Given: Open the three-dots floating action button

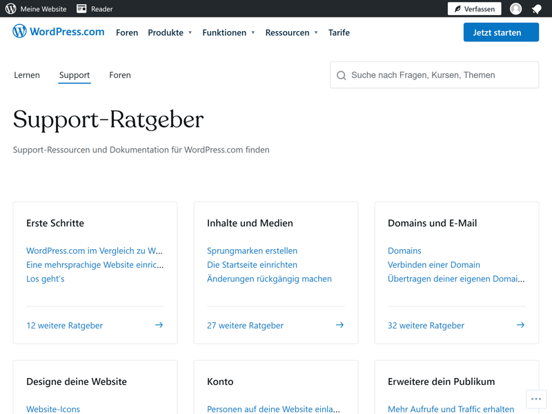Looking at the screenshot, I should (x=536, y=399).
